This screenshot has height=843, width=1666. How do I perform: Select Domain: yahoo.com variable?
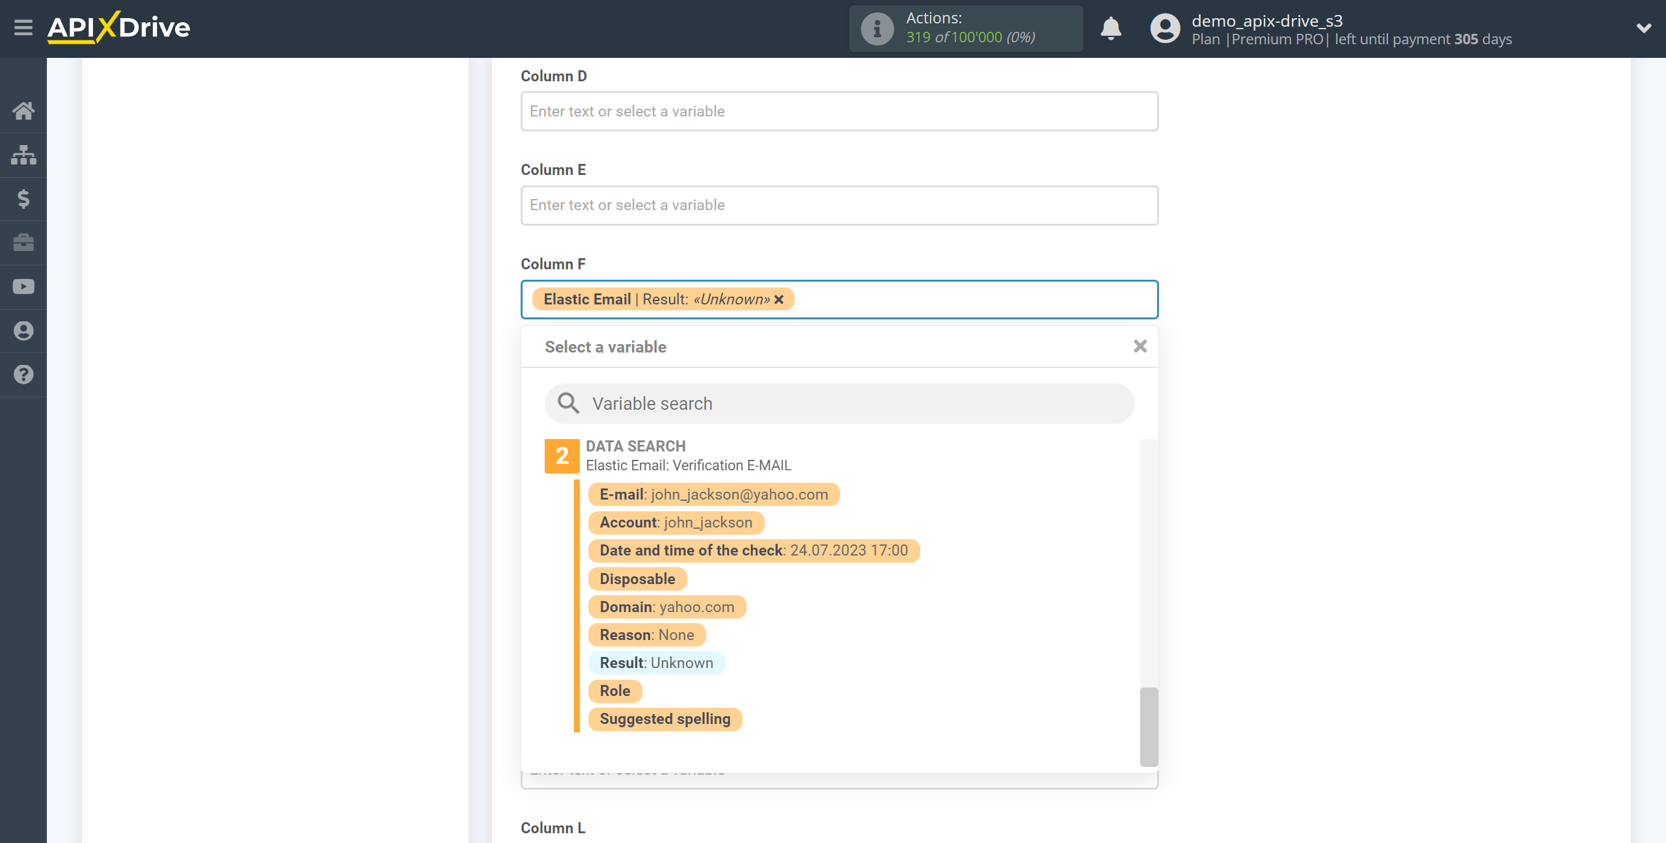point(667,607)
